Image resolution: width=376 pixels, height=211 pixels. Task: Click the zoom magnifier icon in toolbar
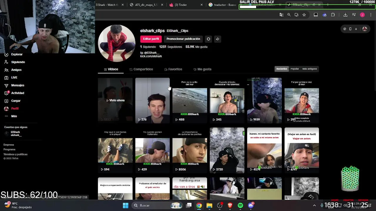[289, 15]
